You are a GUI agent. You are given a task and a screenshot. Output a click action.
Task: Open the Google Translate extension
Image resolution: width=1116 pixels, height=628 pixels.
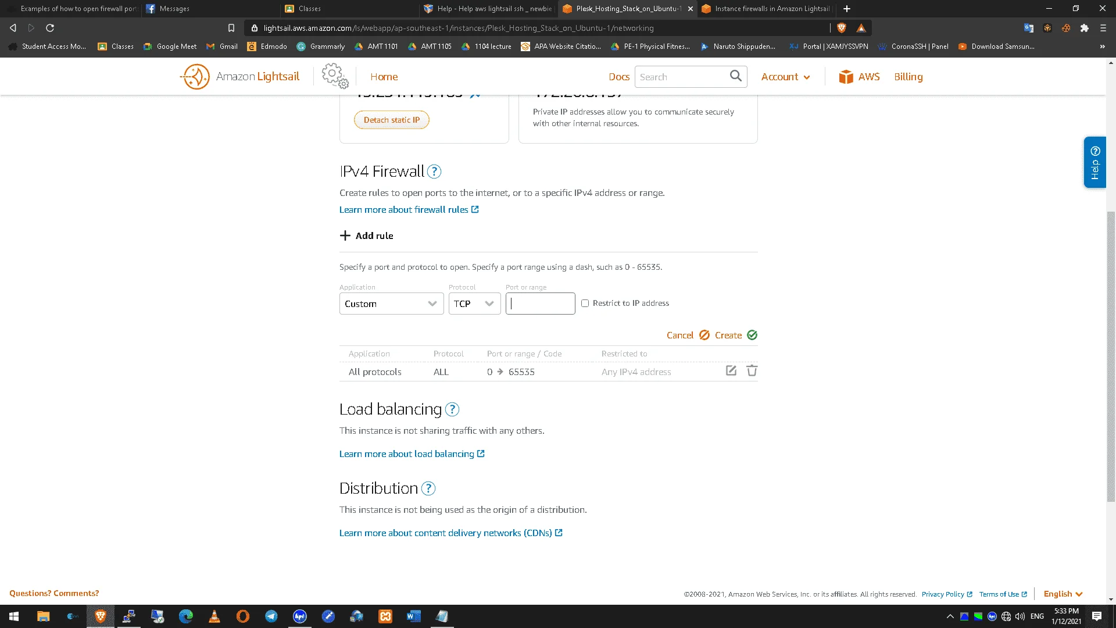coord(1029,28)
